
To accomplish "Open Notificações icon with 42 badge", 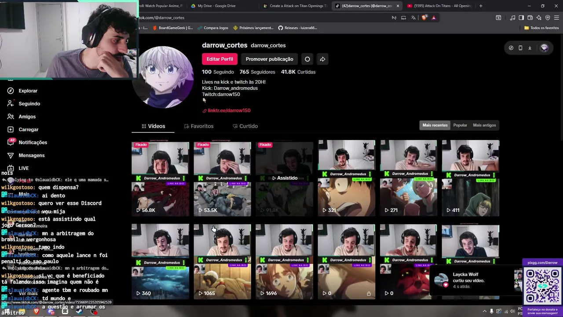I will [x=11, y=142].
